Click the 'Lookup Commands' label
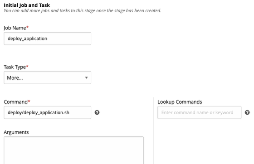The height and width of the screenshot is (164, 254). click(x=180, y=102)
